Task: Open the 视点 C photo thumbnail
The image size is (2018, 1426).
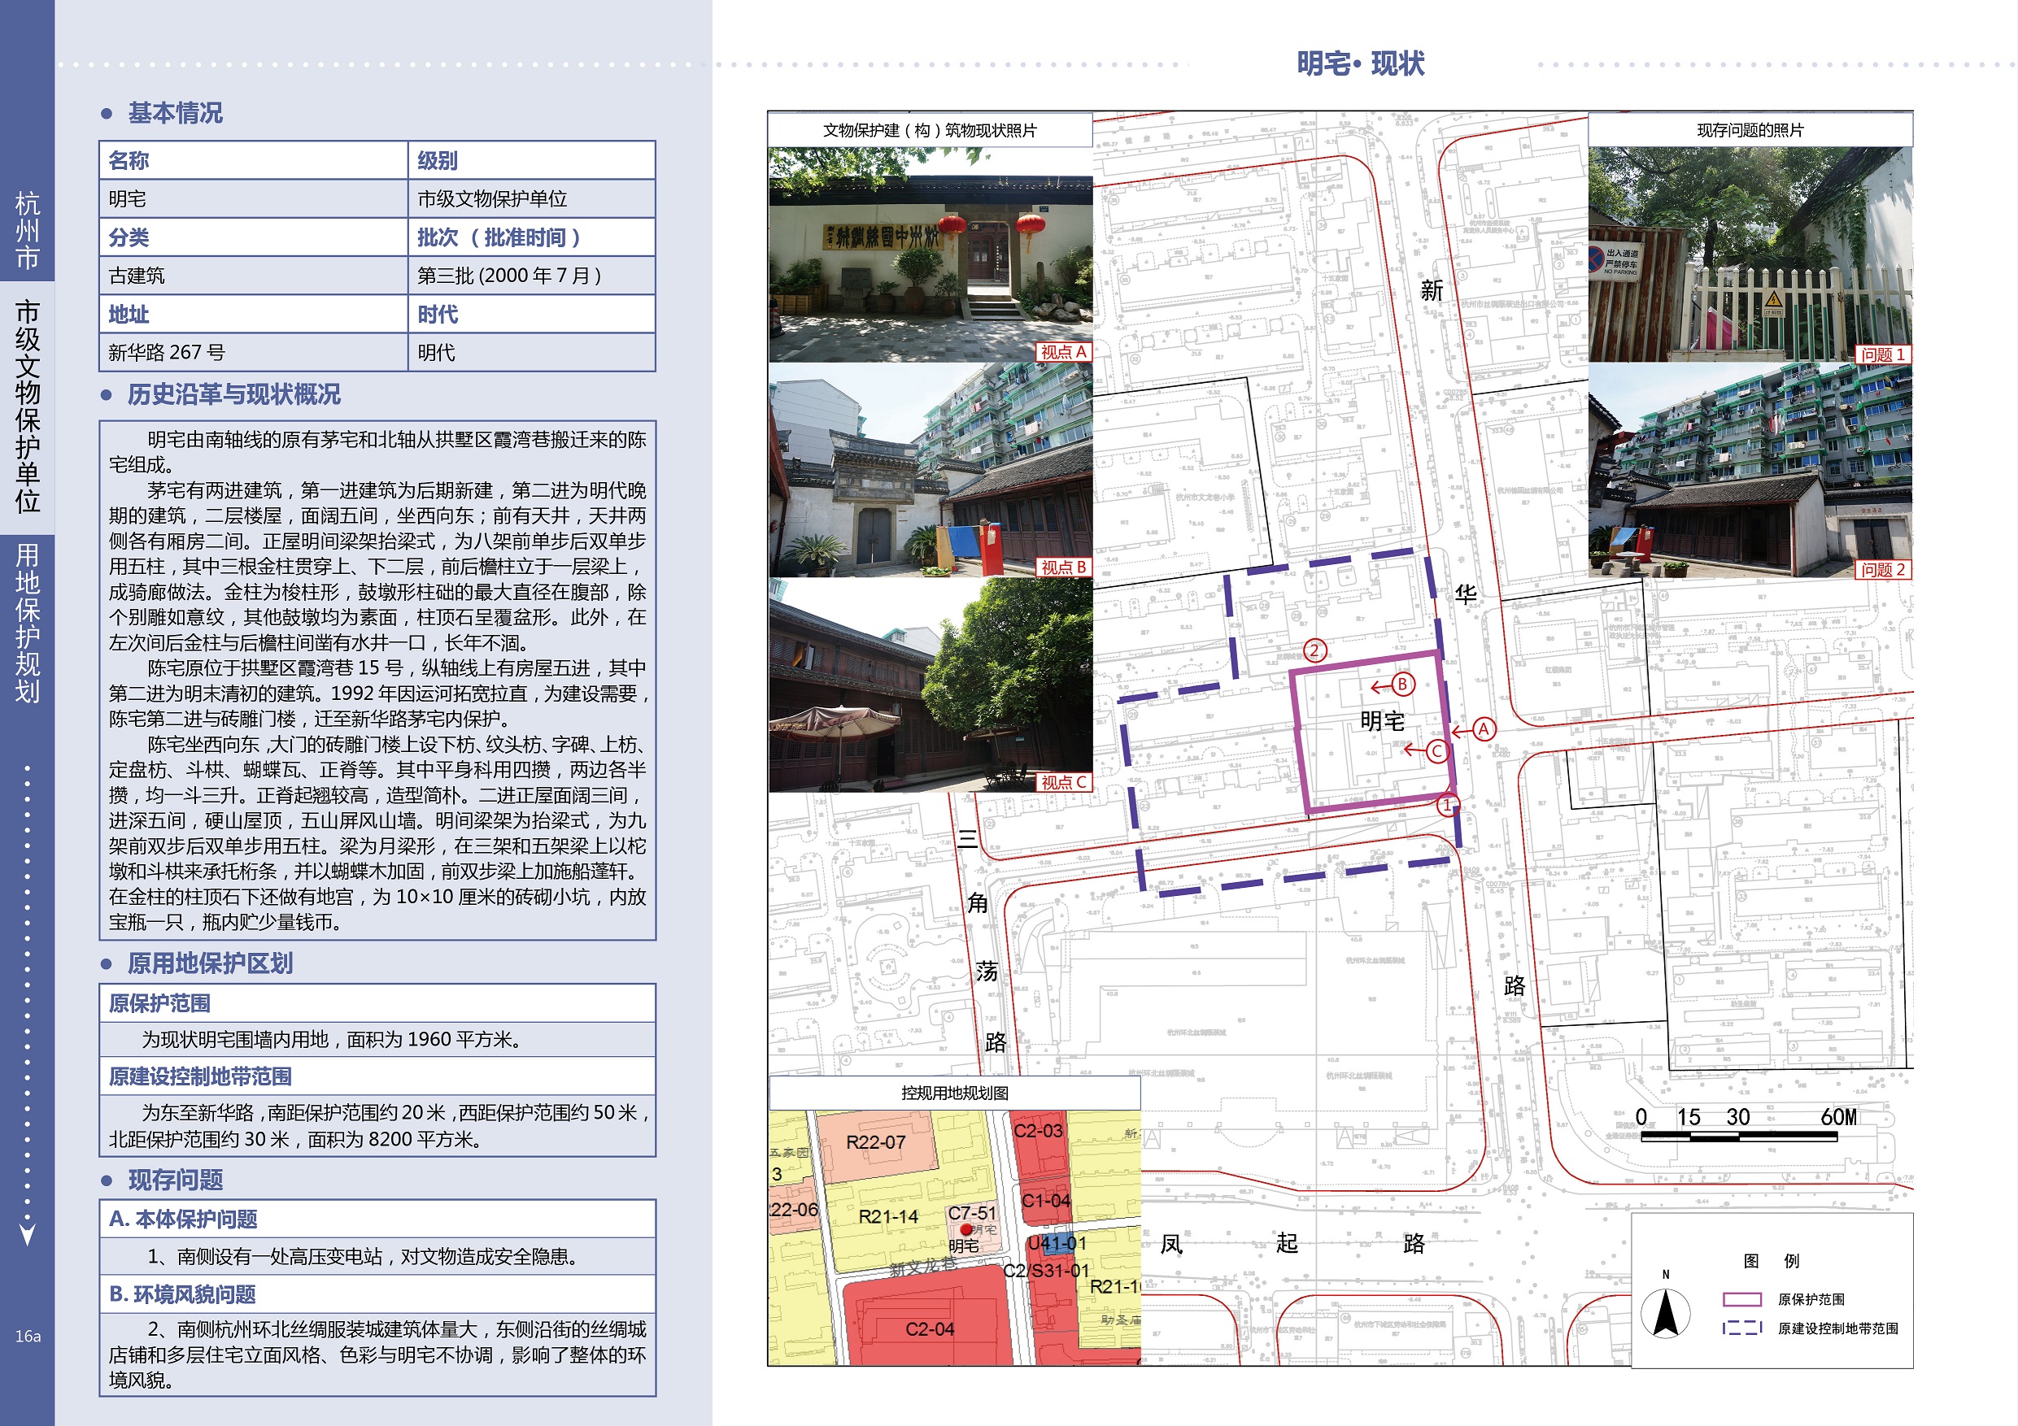Action: pyautogui.click(x=930, y=685)
